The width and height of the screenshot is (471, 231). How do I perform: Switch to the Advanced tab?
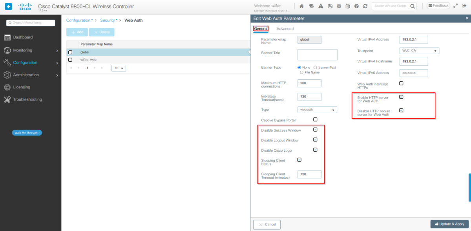pyautogui.click(x=285, y=28)
